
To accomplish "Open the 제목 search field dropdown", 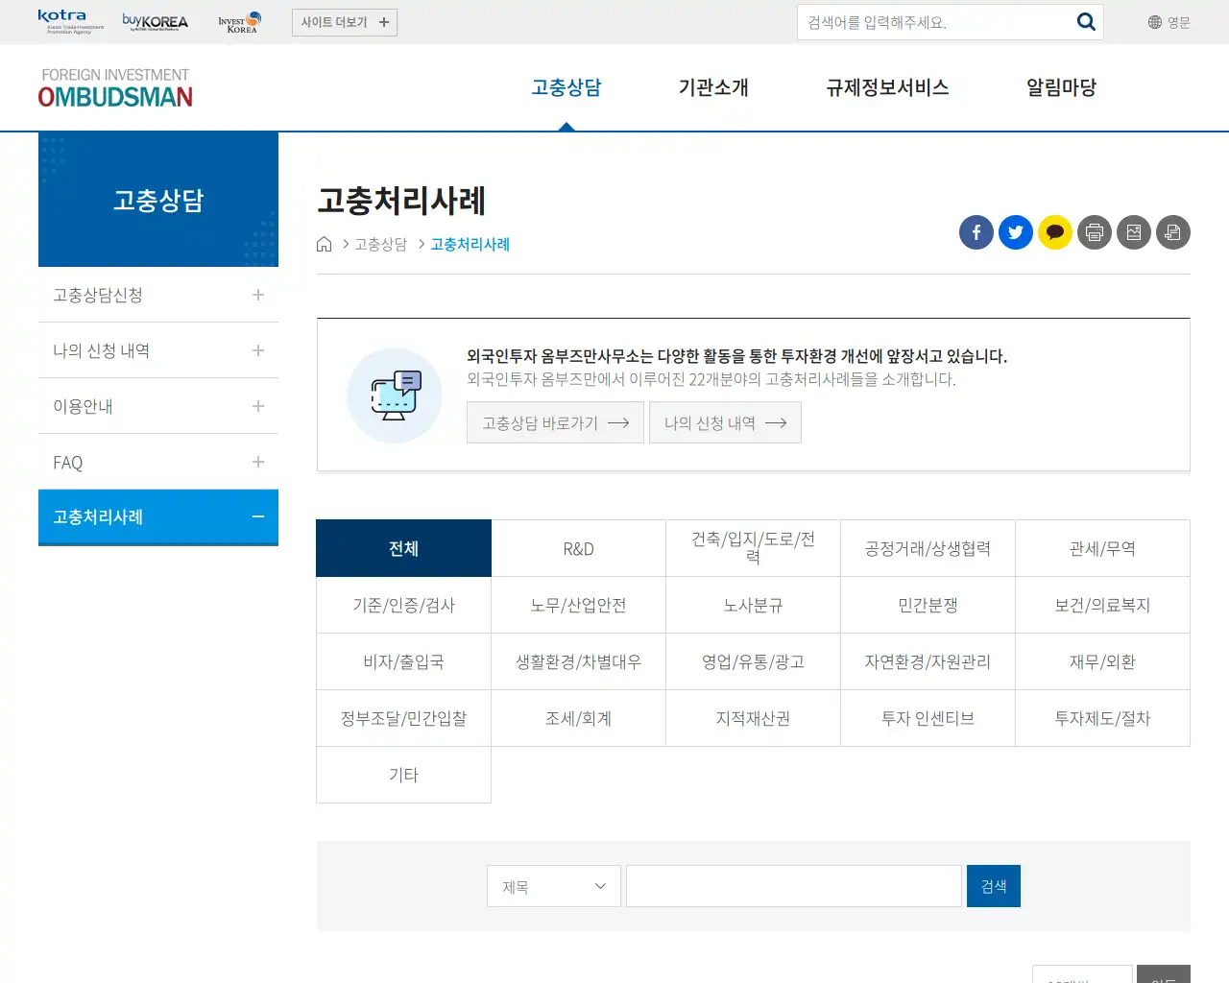I will 553,885.
